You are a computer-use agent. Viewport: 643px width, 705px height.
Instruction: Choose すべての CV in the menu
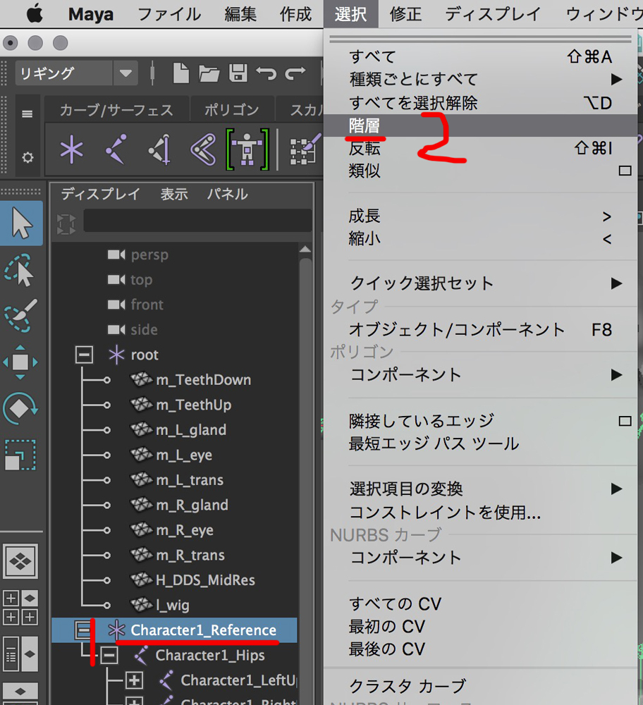(480, 604)
